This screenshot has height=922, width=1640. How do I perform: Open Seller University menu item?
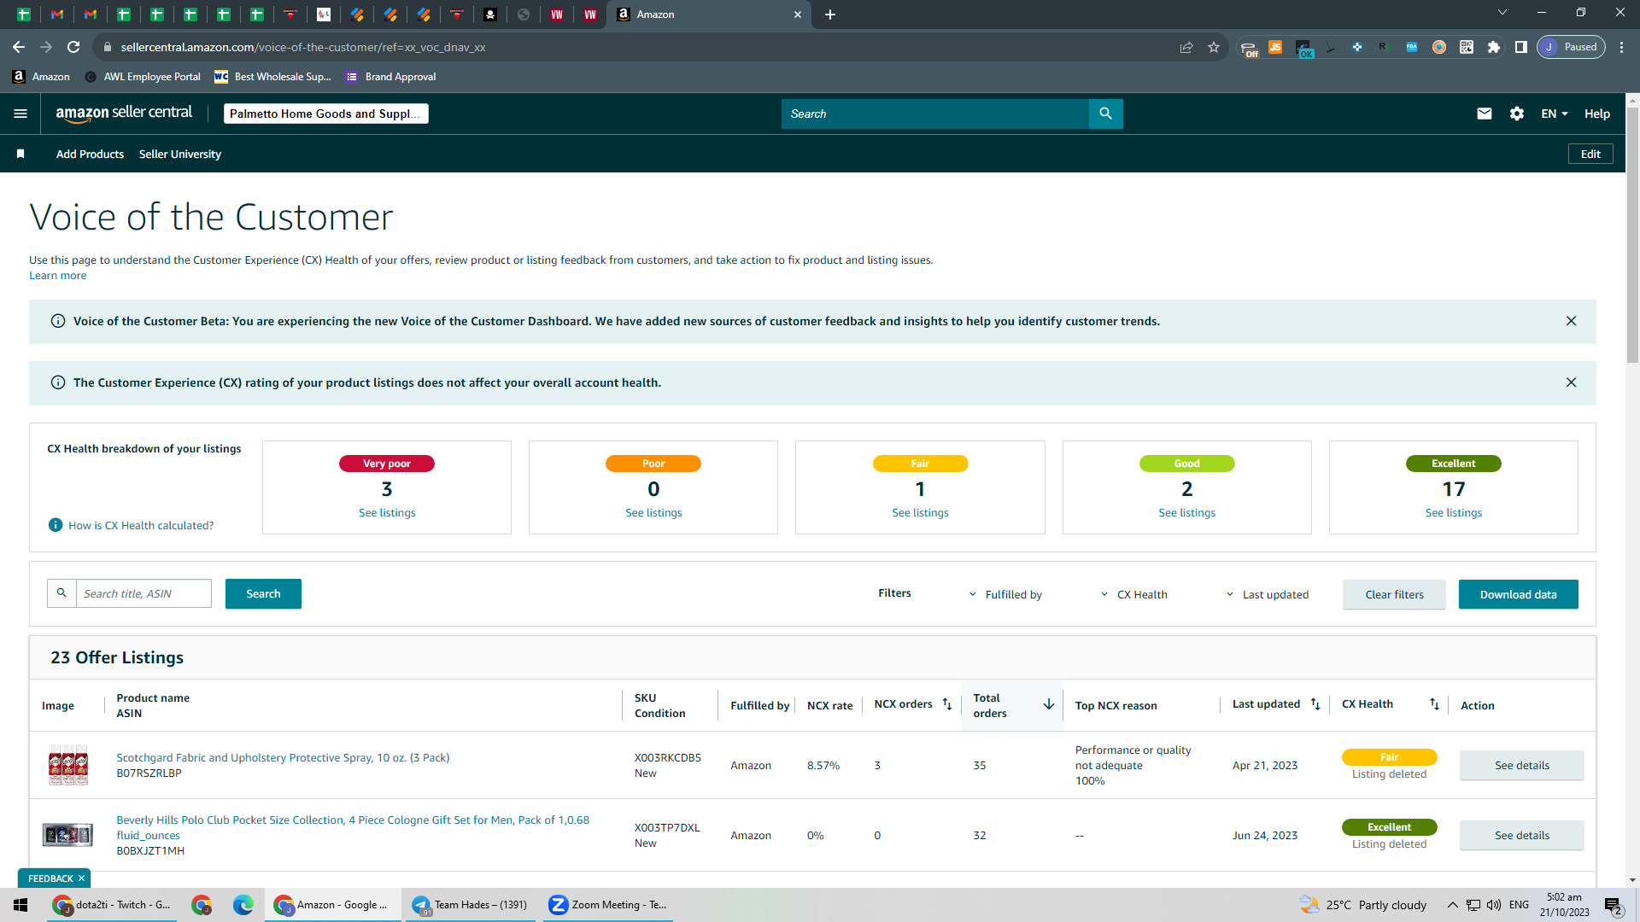coord(180,154)
